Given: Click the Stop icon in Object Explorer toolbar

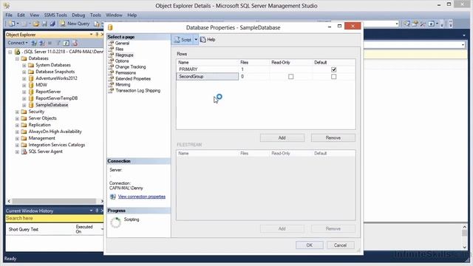Looking at the screenshot, I should pos(50,43).
